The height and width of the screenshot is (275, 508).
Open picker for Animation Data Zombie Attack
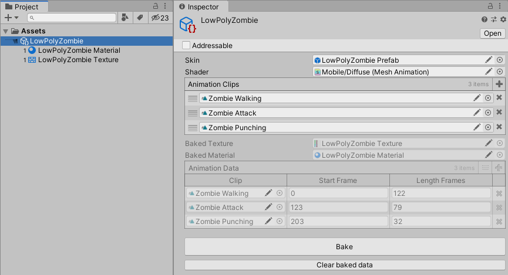(x=280, y=207)
